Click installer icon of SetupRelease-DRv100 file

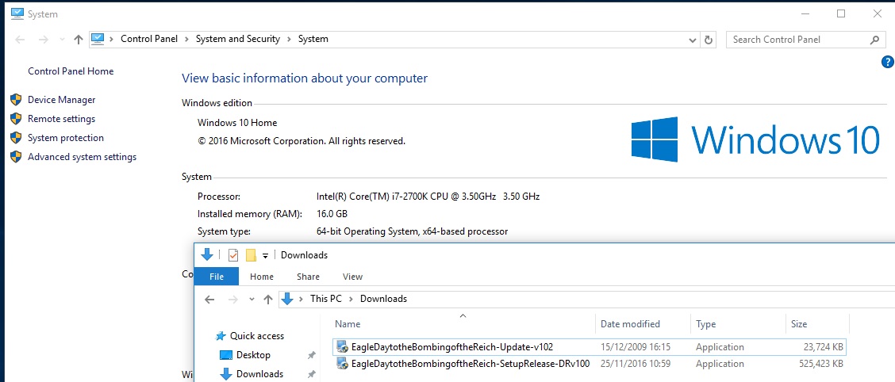point(343,364)
